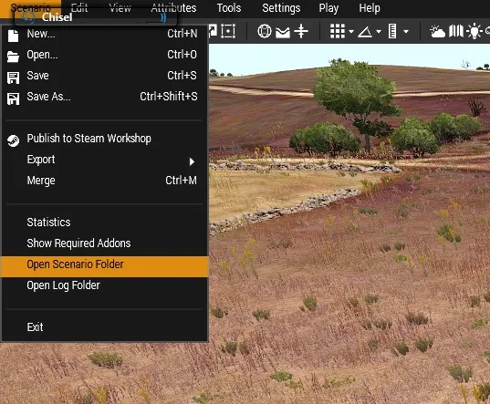Select Open Scenario Folder
Image resolution: width=490 pixels, height=404 pixels.
pyautogui.click(x=105, y=266)
